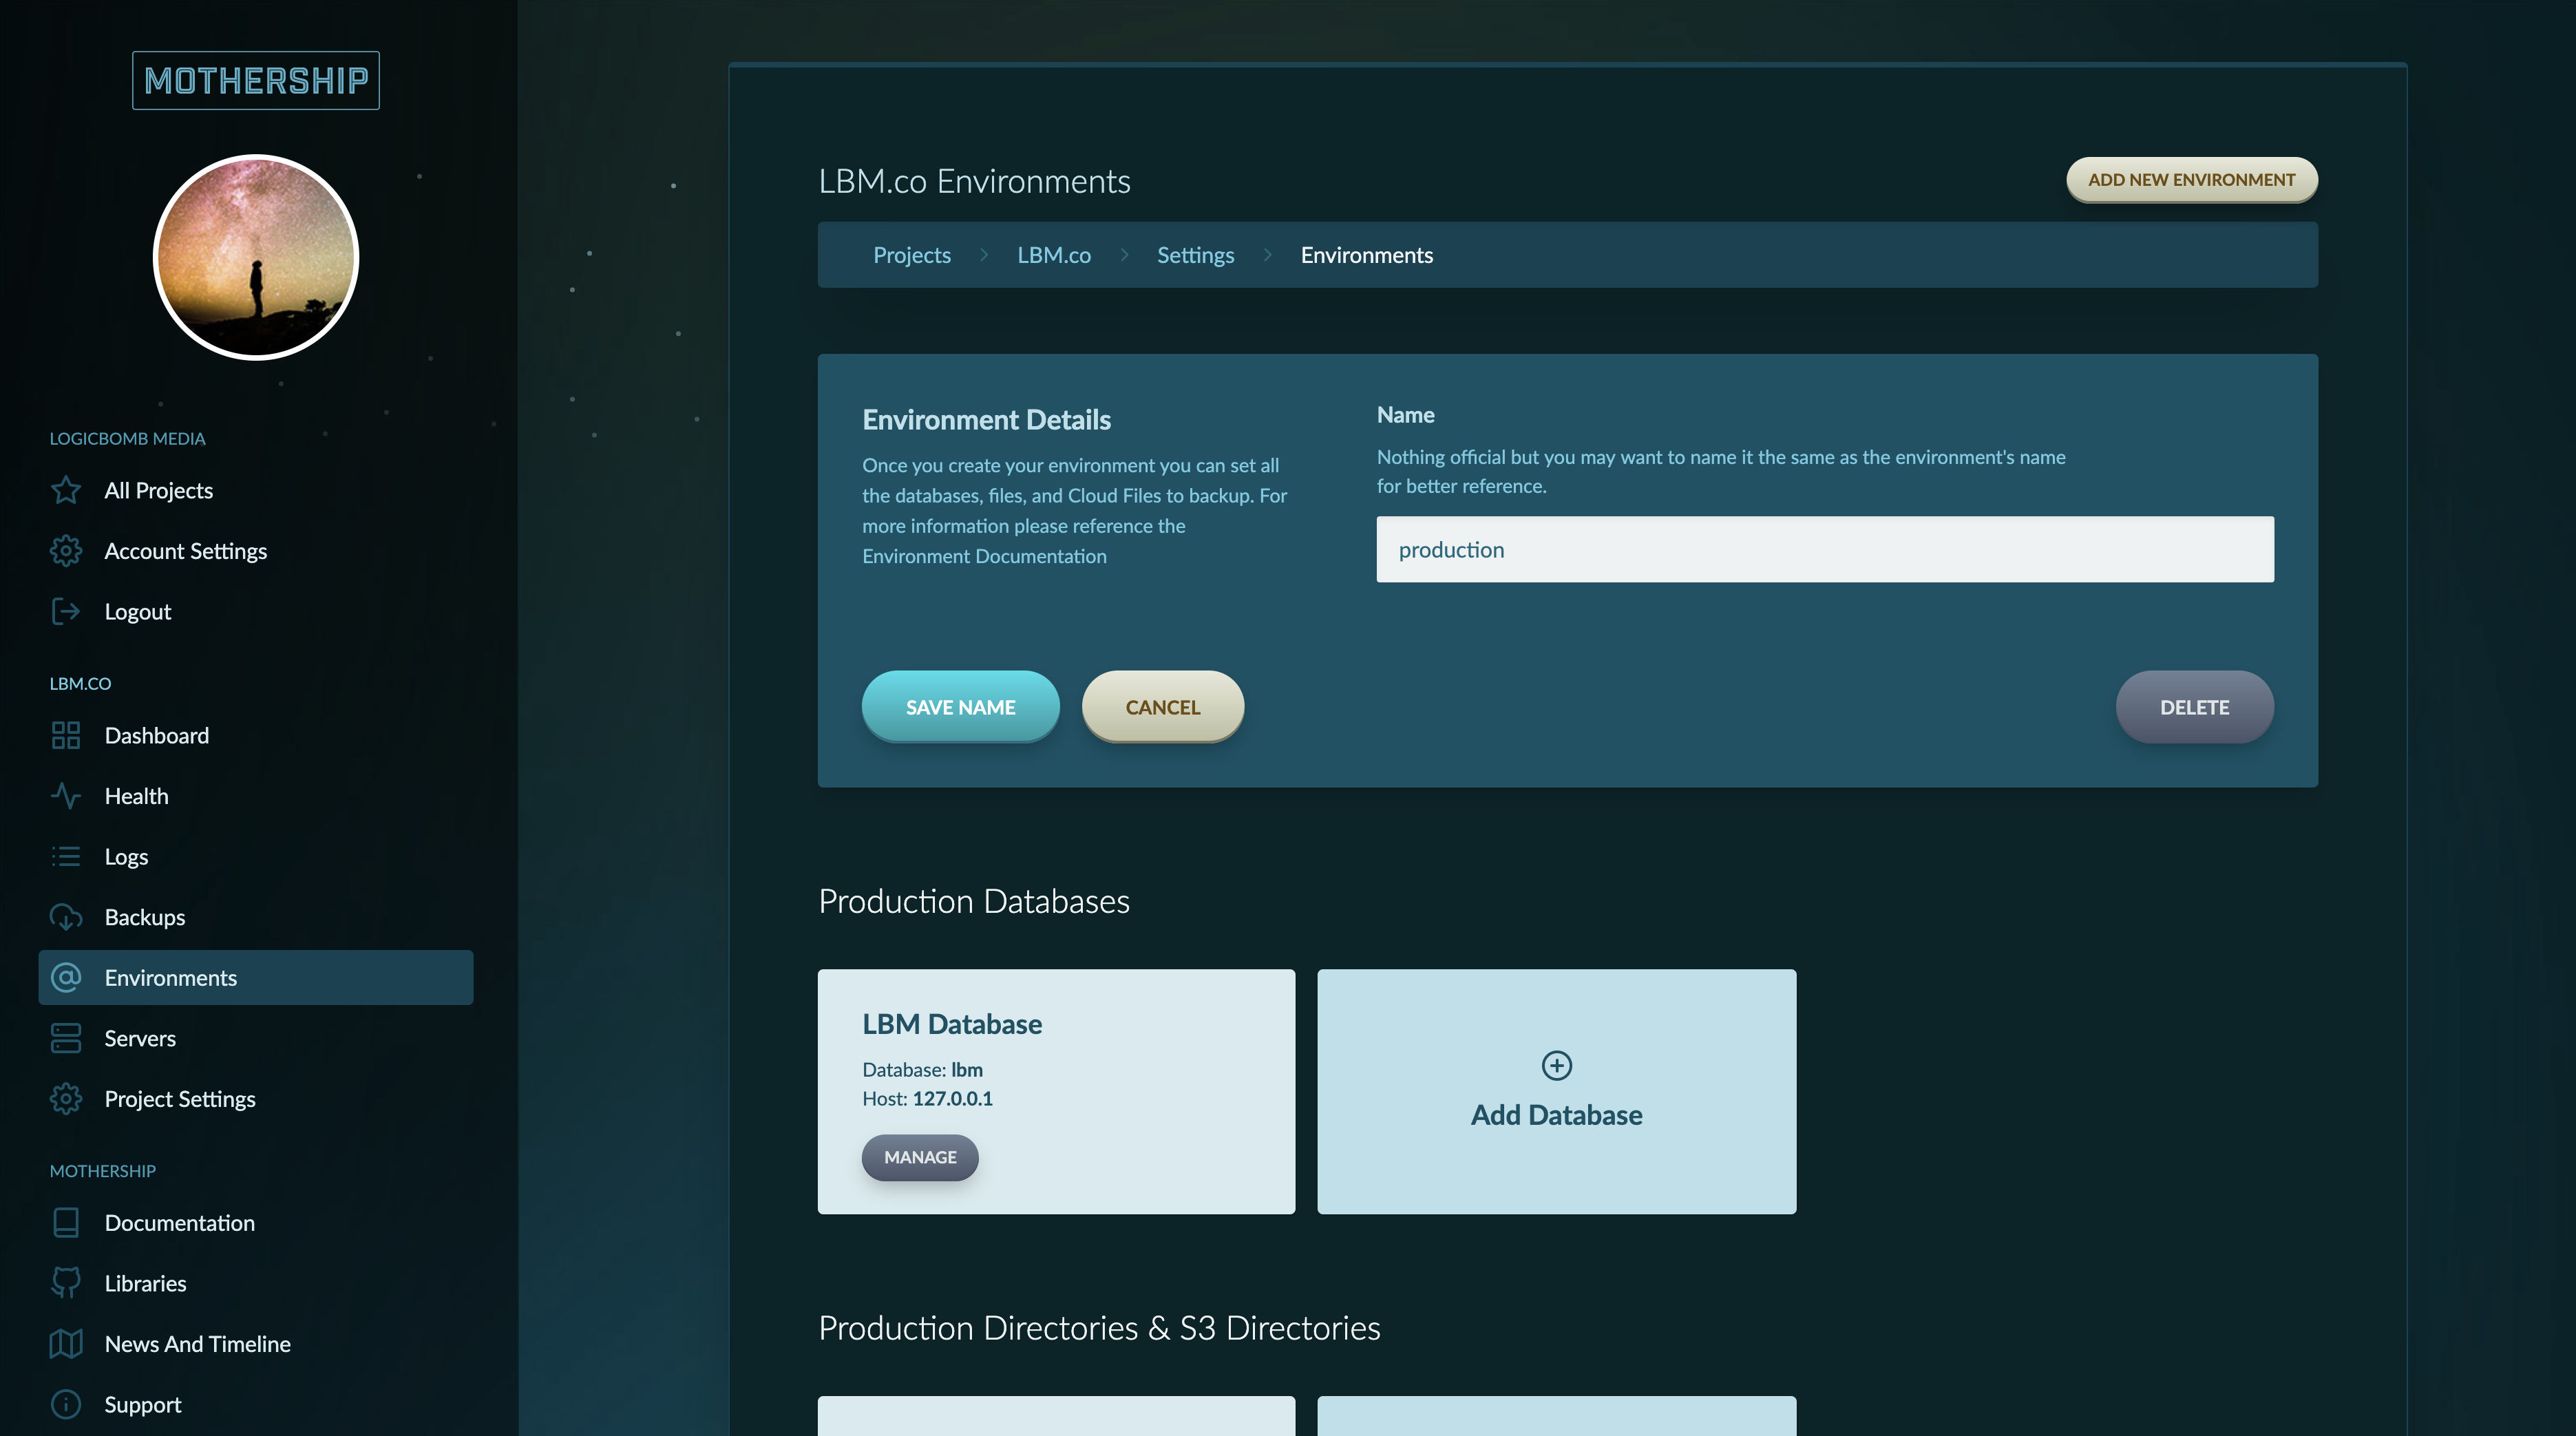The width and height of the screenshot is (2576, 1436).
Task: Click the Host 127.0.0.1 text
Action: point(927,1098)
